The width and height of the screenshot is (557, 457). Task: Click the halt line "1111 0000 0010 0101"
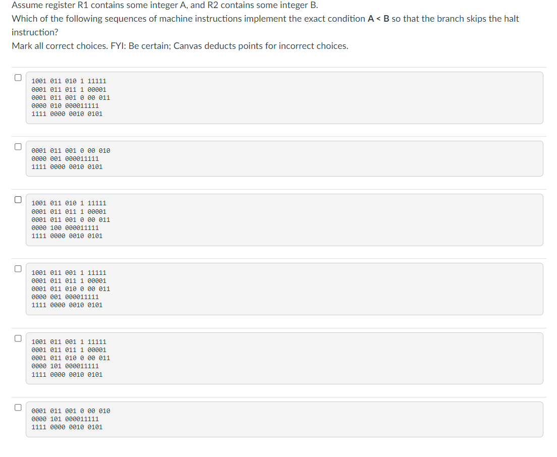point(70,113)
